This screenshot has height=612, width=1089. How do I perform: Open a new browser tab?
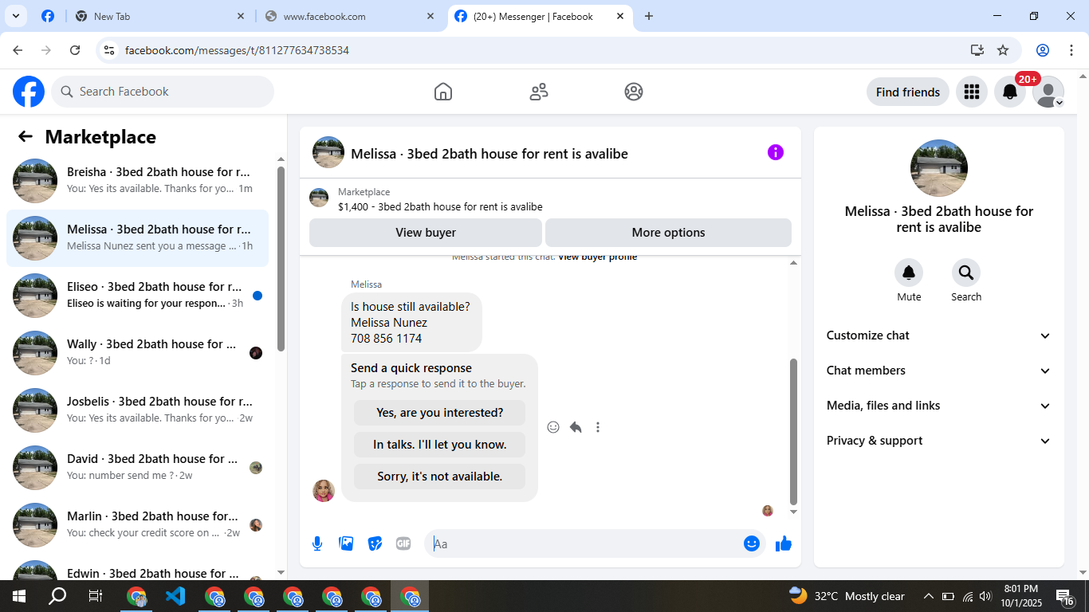pyautogui.click(x=649, y=16)
